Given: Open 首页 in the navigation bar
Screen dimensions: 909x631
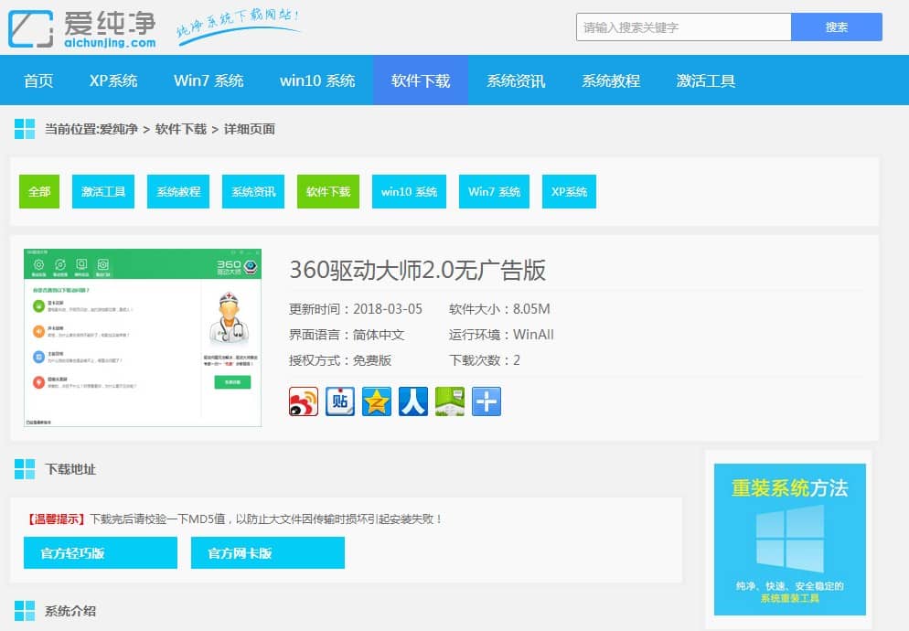Looking at the screenshot, I should point(38,80).
